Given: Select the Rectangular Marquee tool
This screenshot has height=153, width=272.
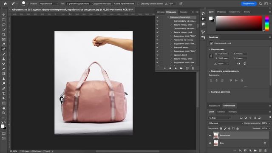Looking at the screenshot, I should [x=4, y=20].
